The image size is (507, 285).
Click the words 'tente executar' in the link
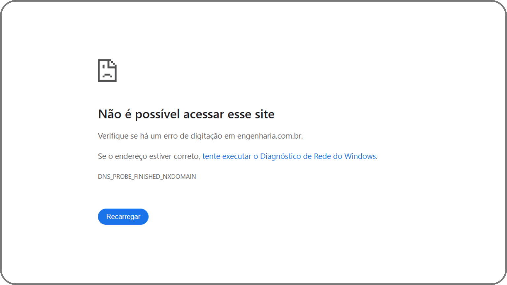point(227,156)
